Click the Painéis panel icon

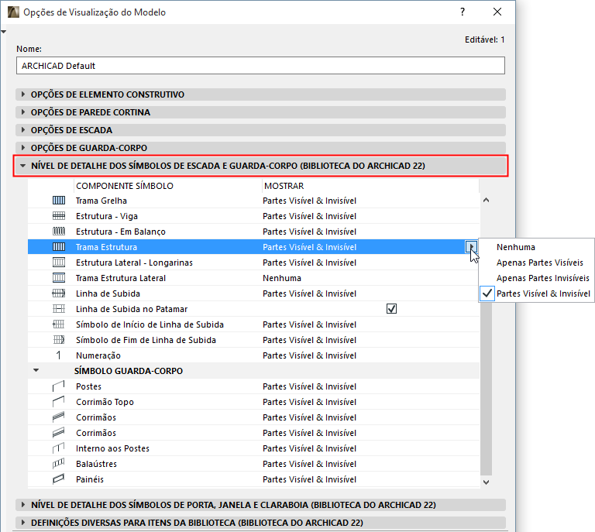58,479
